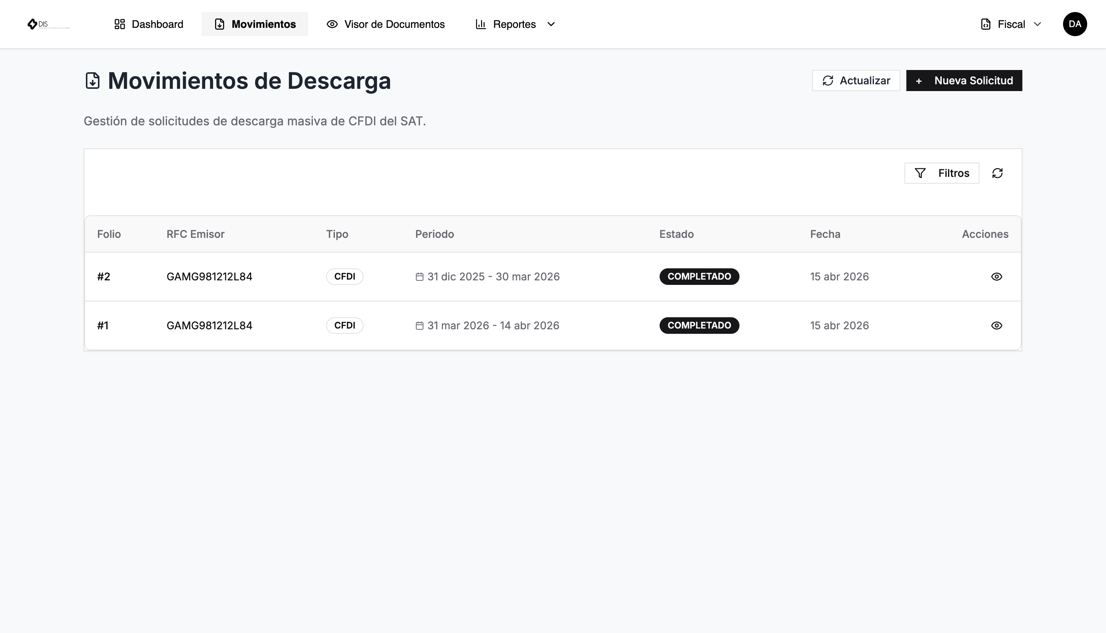Click the Periodo column header

434,234
